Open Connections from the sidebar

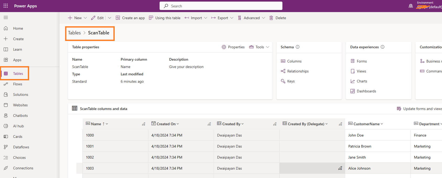pos(23,168)
